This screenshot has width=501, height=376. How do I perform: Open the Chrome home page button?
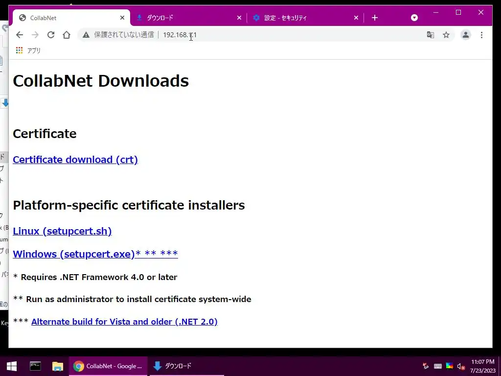pos(67,35)
